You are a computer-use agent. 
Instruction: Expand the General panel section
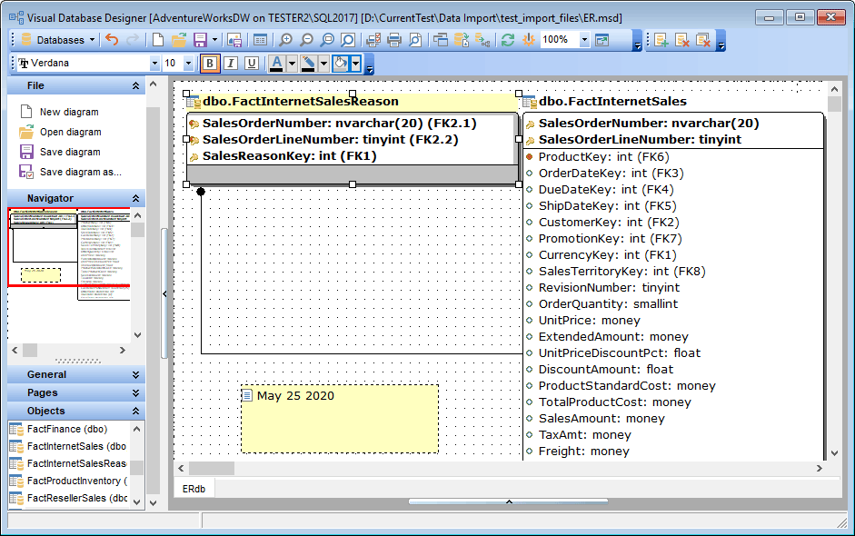135,374
